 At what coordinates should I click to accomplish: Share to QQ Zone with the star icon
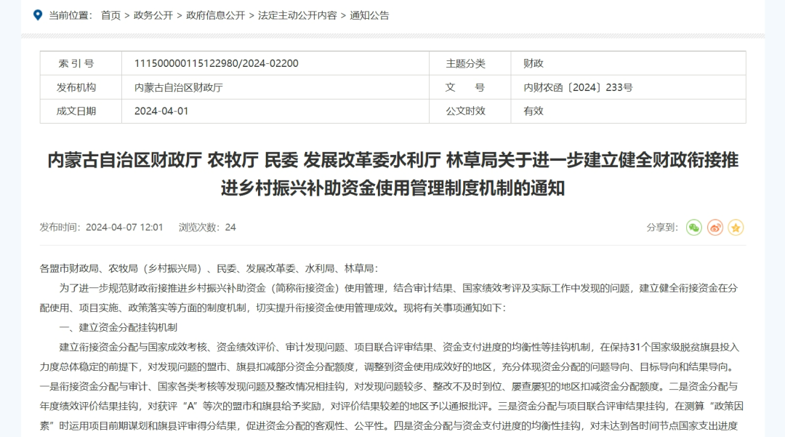(736, 228)
